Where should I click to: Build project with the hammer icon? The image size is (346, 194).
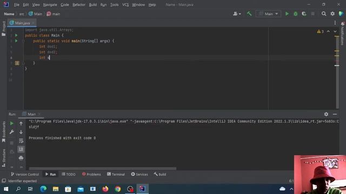(x=249, y=14)
